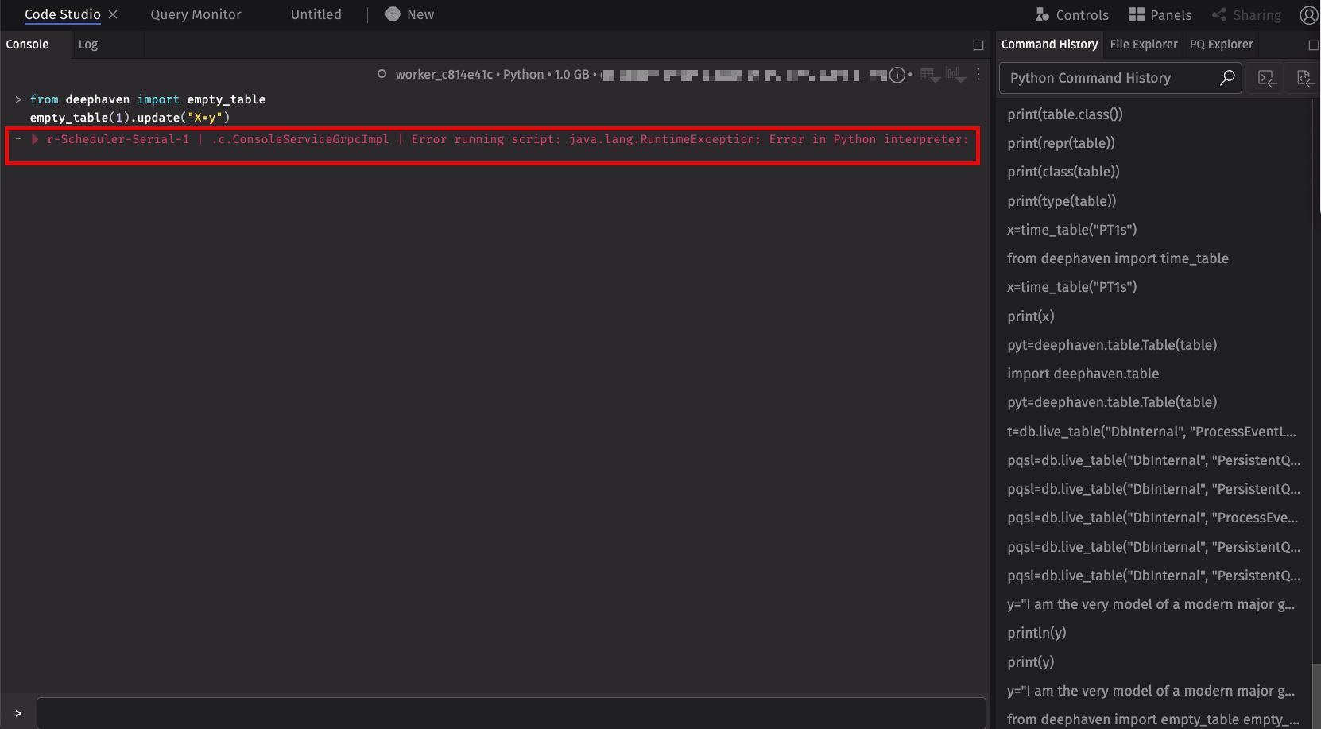Open the charts dropdown in console header
This screenshot has height=729, width=1321.
(x=955, y=75)
